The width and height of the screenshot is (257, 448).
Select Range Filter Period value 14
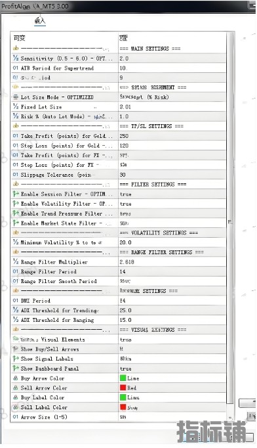[x=123, y=272]
